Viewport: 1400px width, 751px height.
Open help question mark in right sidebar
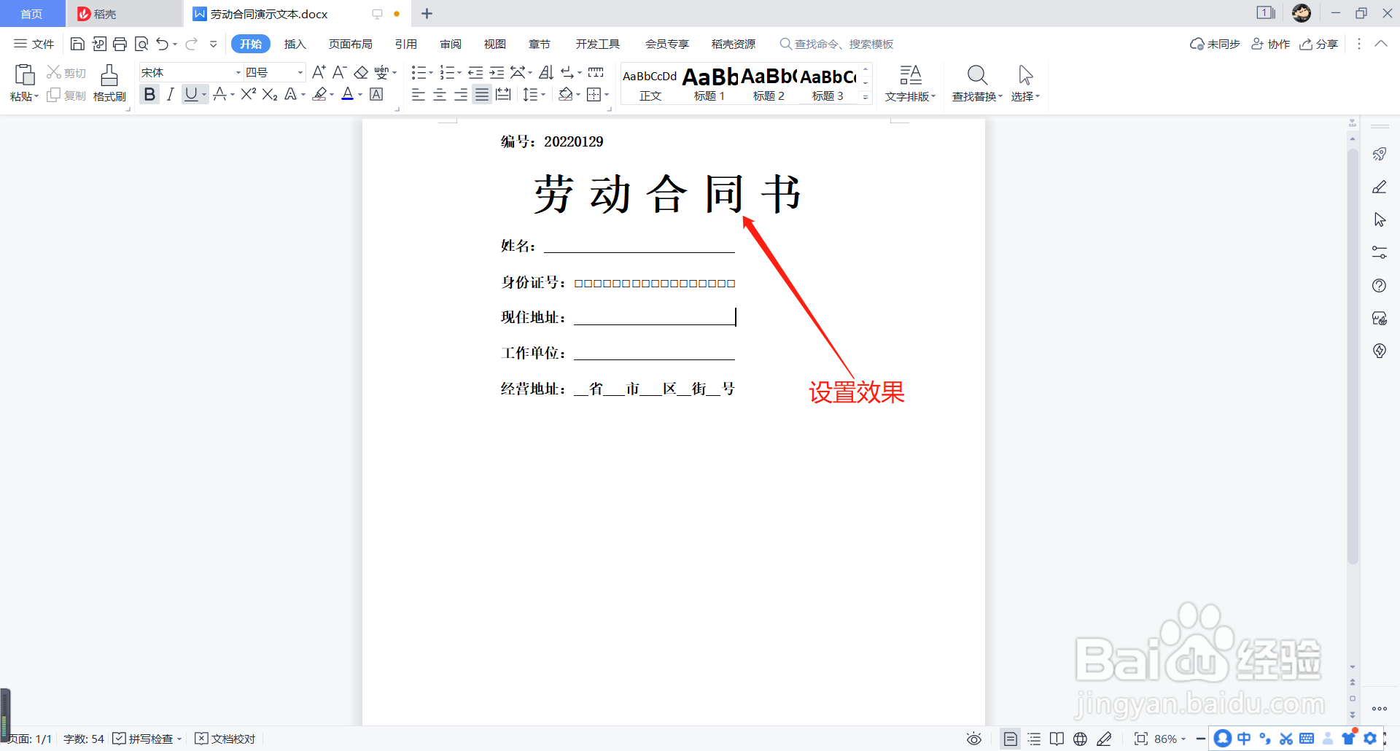click(1380, 285)
